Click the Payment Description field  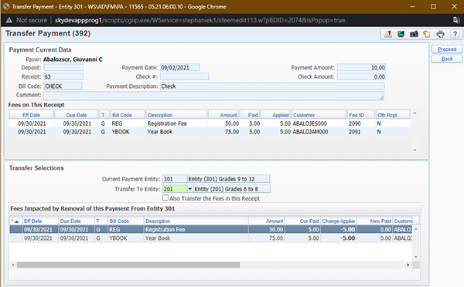pos(272,86)
